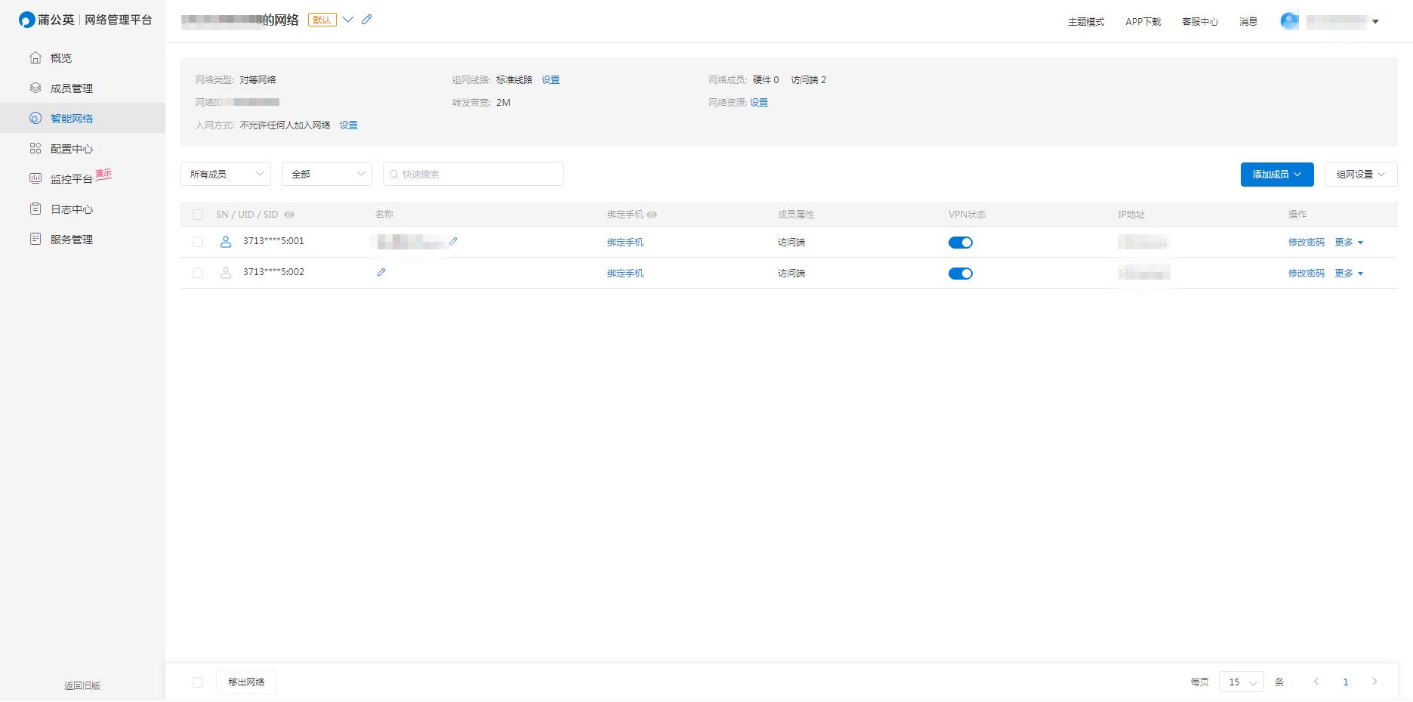The height and width of the screenshot is (702, 1413).
Task: Open 日志中心 from the sidebar
Action: point(71,209)
